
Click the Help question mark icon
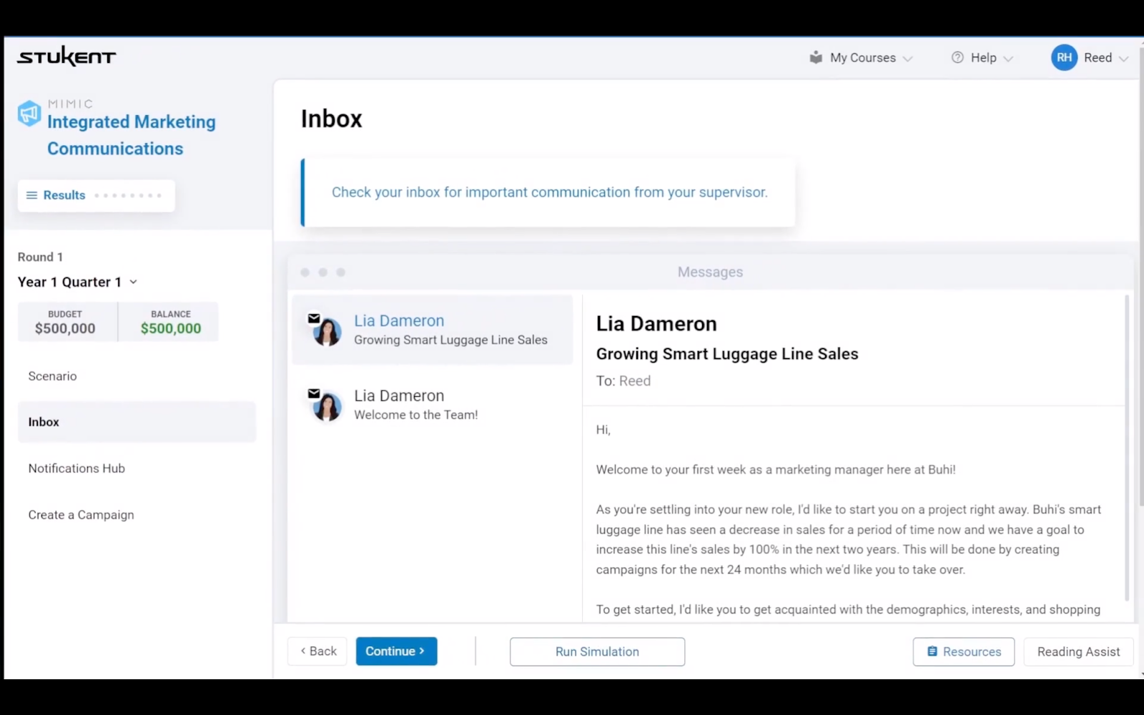coord(957,57)
